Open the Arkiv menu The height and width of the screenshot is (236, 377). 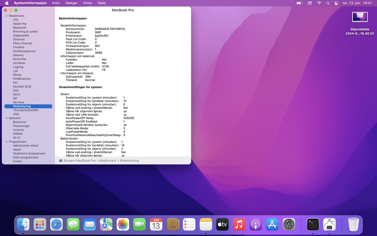click(x=56, y=3)
